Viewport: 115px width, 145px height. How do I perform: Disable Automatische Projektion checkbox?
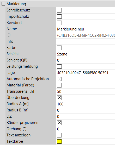pos(59,79)
